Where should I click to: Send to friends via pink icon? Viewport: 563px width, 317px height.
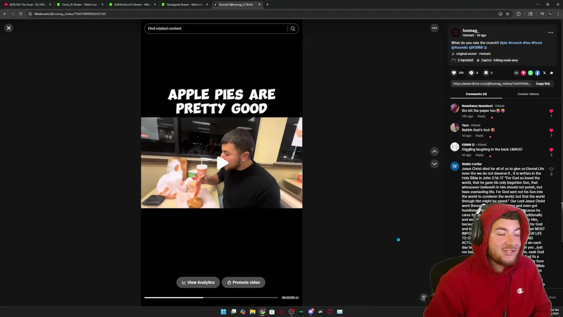coord(523,73)
